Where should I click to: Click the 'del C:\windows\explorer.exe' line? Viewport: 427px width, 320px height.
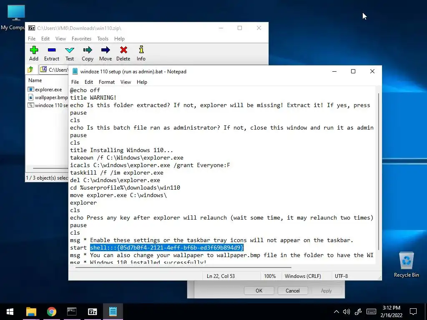pyautogui.click(x=115, y=180)
